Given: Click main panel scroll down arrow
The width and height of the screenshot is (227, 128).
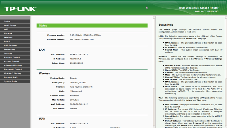Looking at the screenshot, I should [154, 127].
